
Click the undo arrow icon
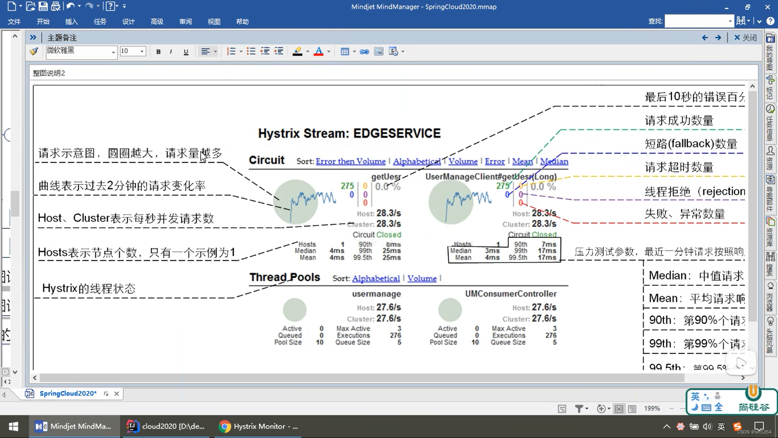(x=71, y=6)
